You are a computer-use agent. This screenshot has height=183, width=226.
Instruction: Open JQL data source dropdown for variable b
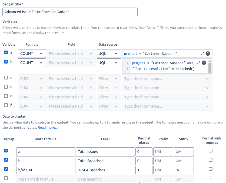click(109, 63)
